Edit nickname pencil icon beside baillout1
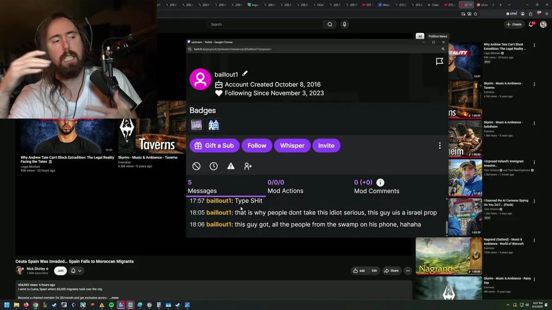 (245, 74)
